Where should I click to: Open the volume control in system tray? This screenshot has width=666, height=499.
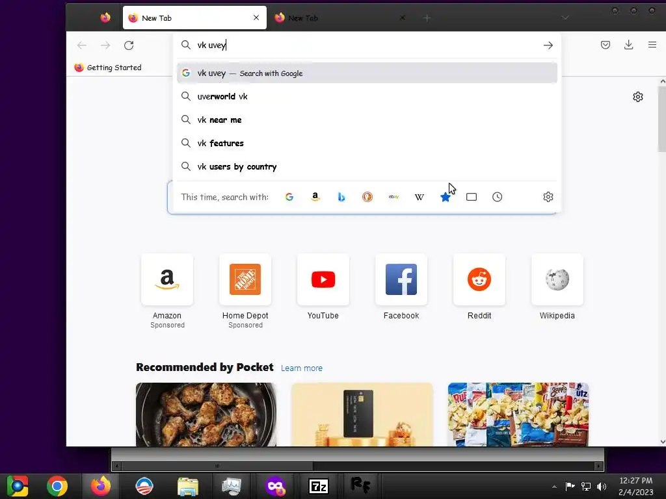coord(602,486)
